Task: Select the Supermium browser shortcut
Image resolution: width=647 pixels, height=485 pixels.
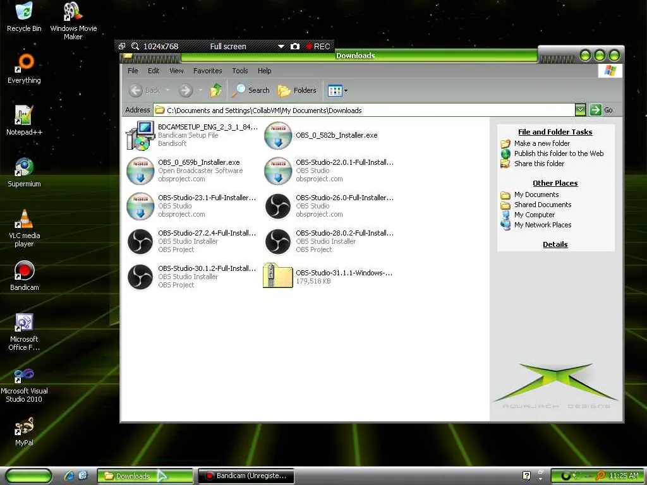Action: click(24, 172)
